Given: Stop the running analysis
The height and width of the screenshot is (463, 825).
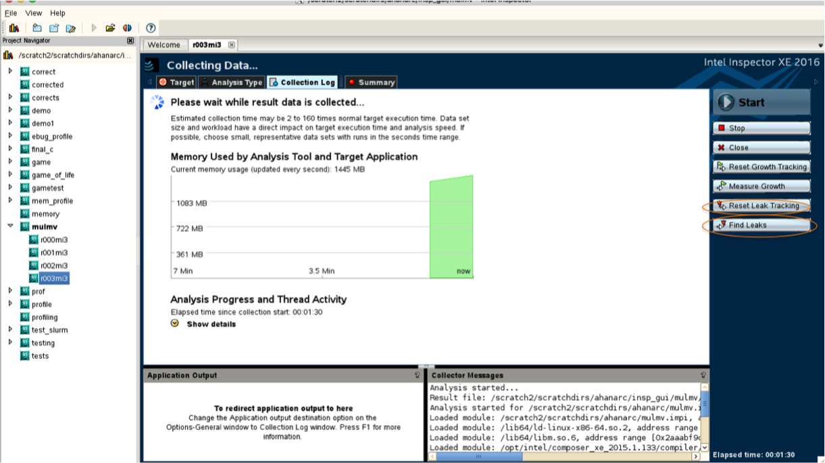Looking at the screenshot, I should (x=761, y=128).
